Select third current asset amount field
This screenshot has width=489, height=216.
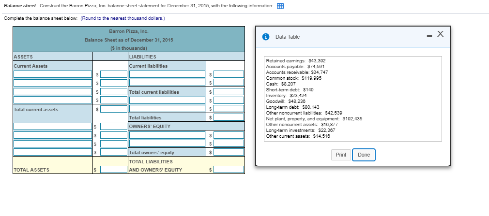pyautogui.click(x=113, y=91)
